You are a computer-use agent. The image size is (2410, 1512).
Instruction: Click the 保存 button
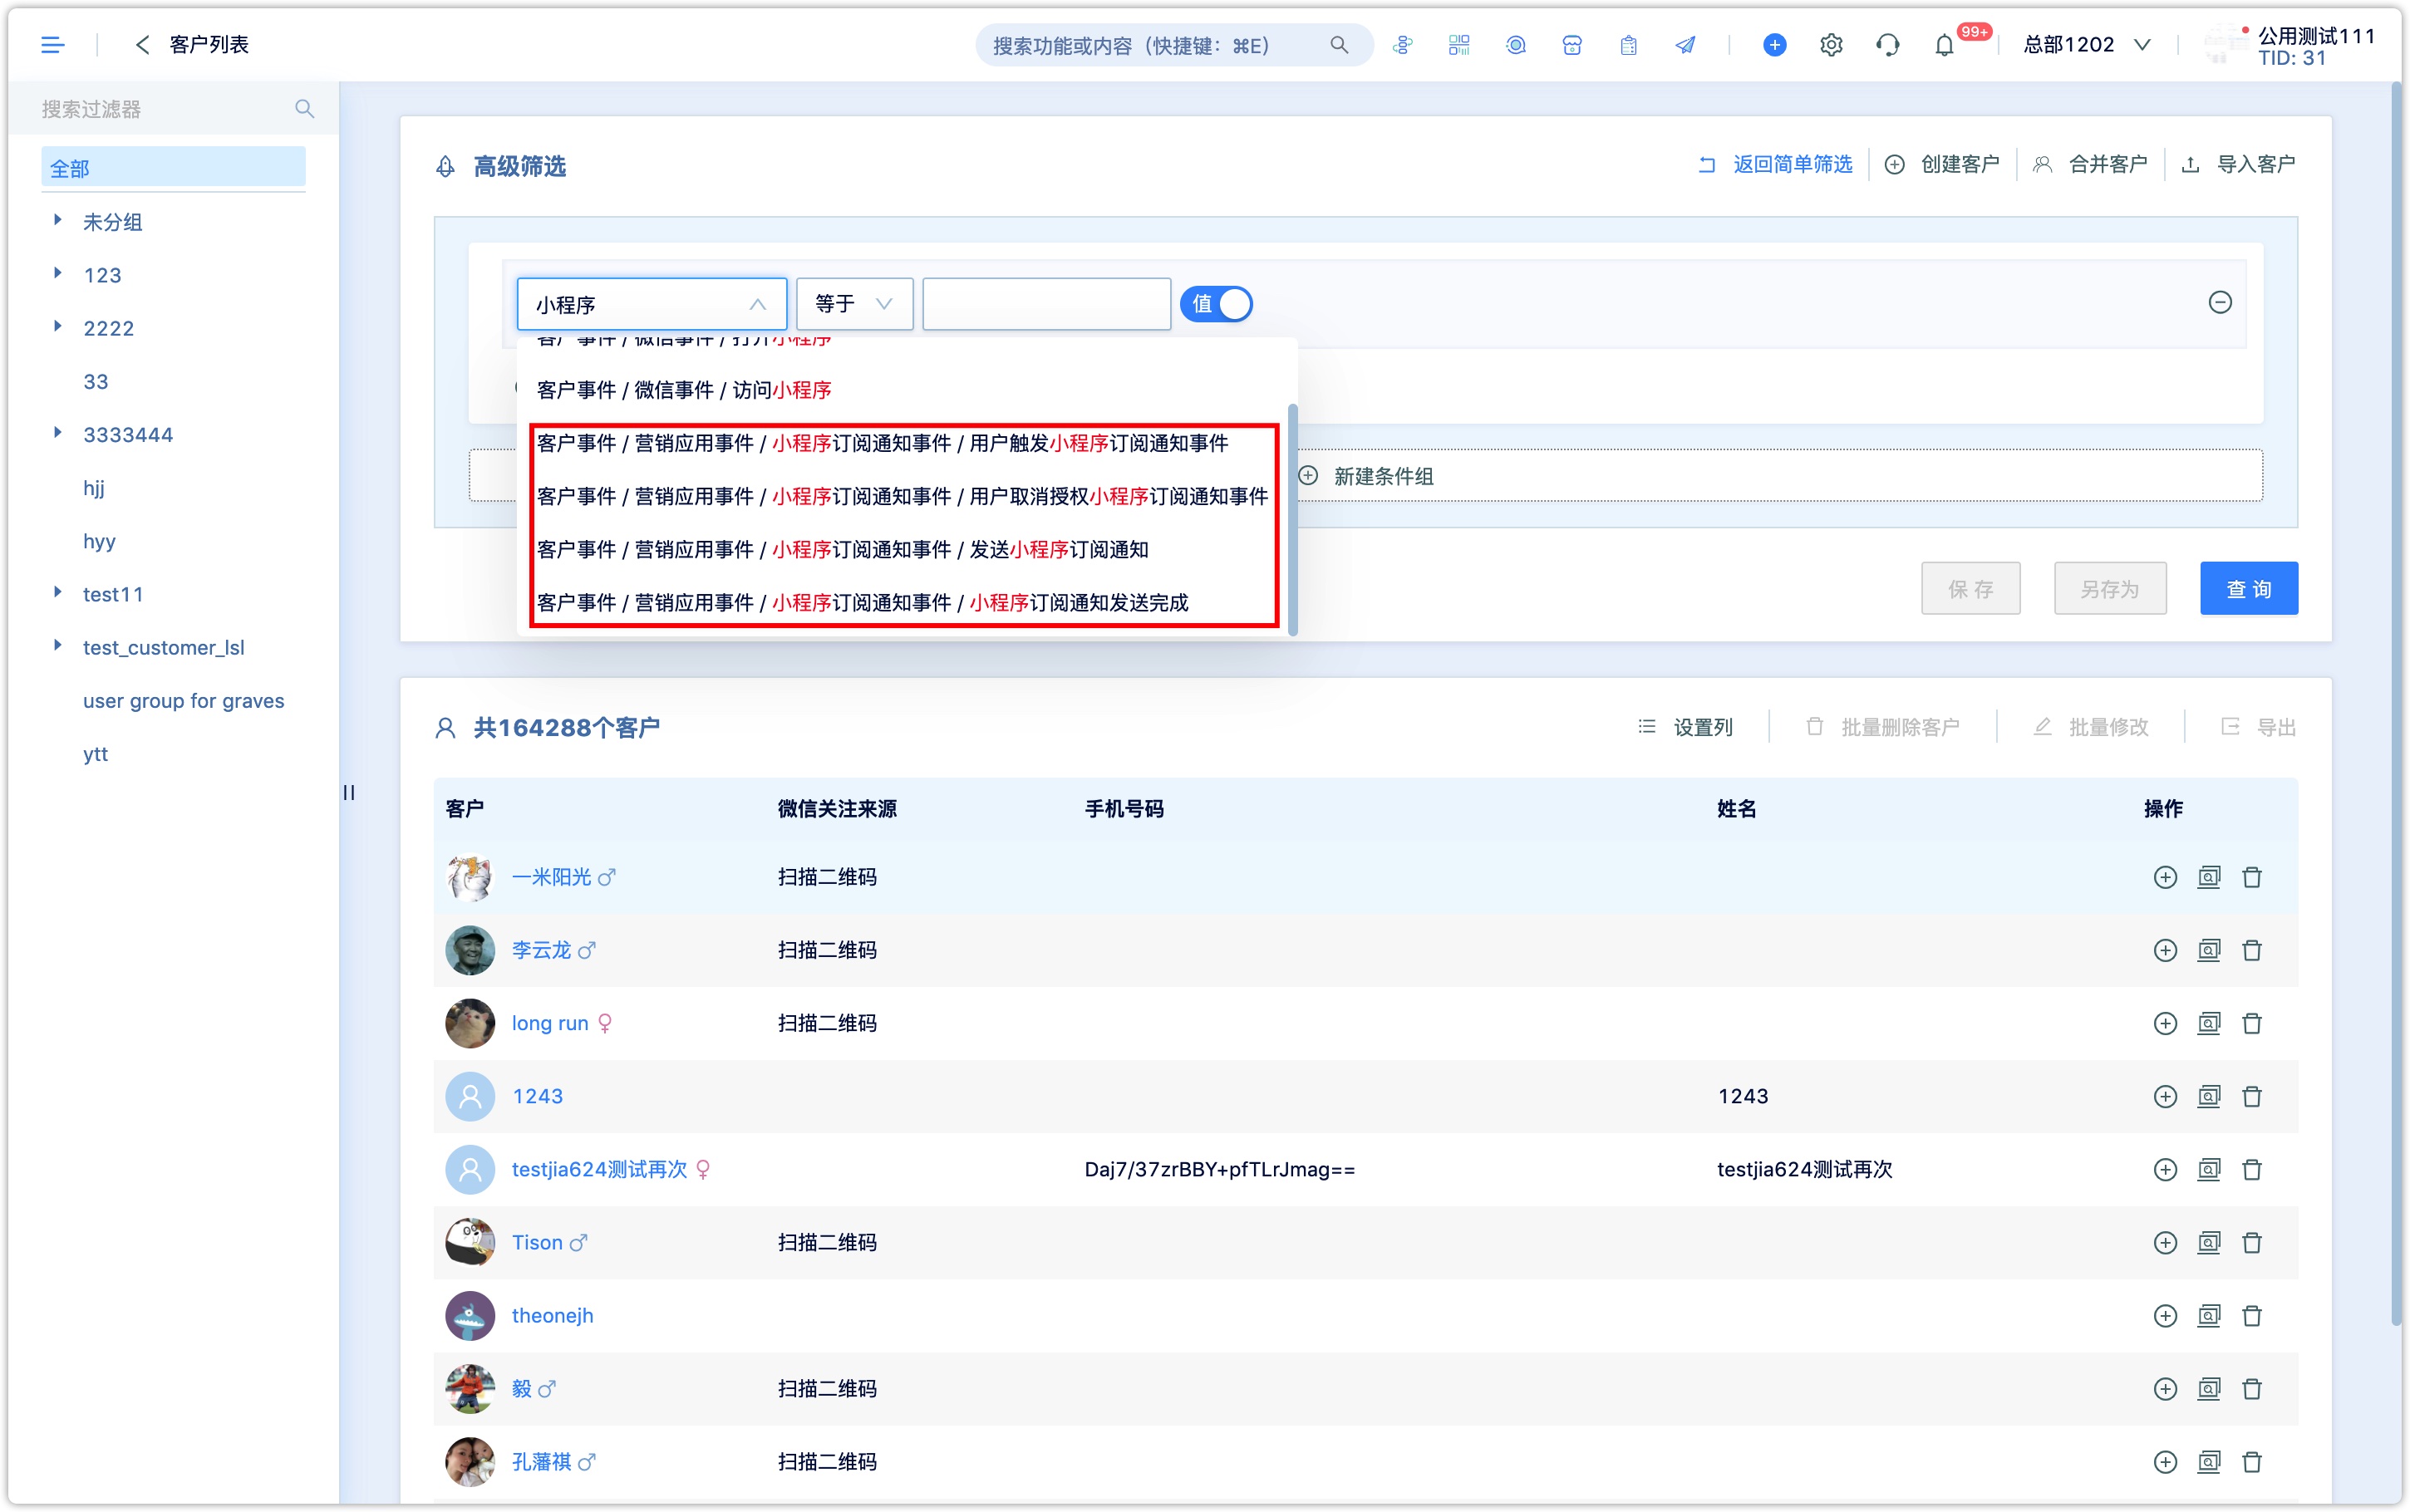(1970, 589)
